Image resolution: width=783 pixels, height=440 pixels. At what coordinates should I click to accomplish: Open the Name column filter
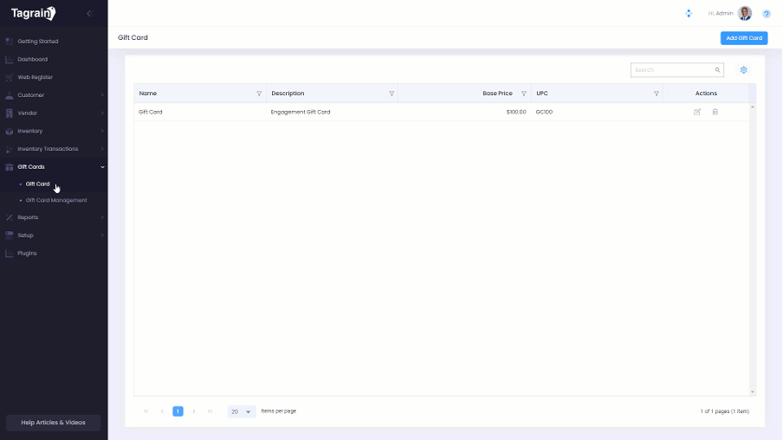pyautogui.click(x=259, y=94)
